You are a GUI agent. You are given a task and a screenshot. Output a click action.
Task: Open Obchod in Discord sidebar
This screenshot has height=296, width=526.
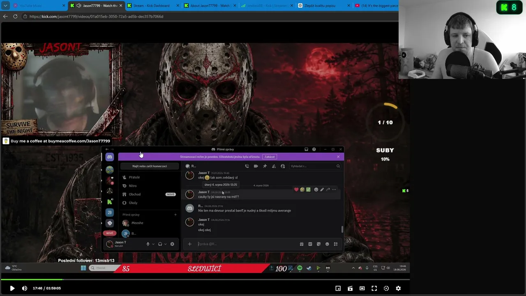click(x=150, y=194)
